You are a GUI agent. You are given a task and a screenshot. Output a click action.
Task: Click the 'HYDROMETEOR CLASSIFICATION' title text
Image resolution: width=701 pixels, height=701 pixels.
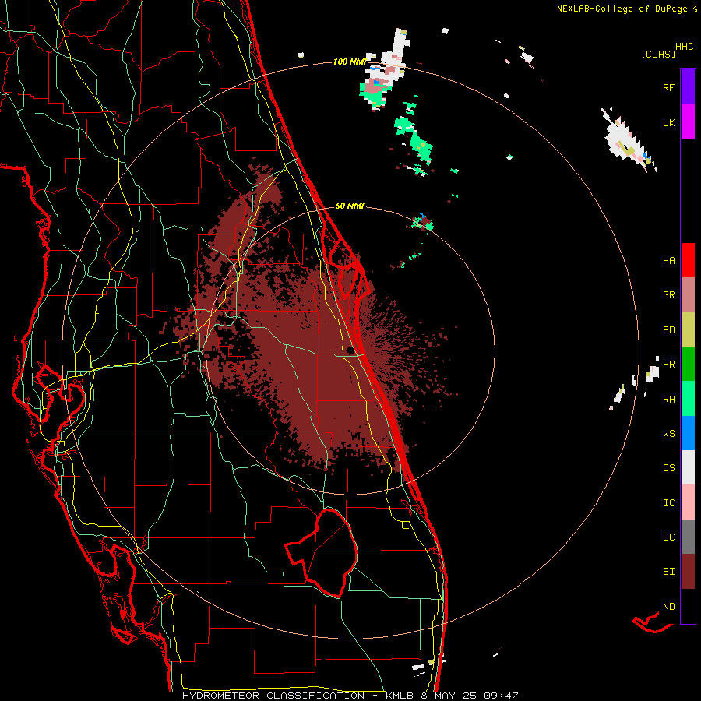coord(273,696)
